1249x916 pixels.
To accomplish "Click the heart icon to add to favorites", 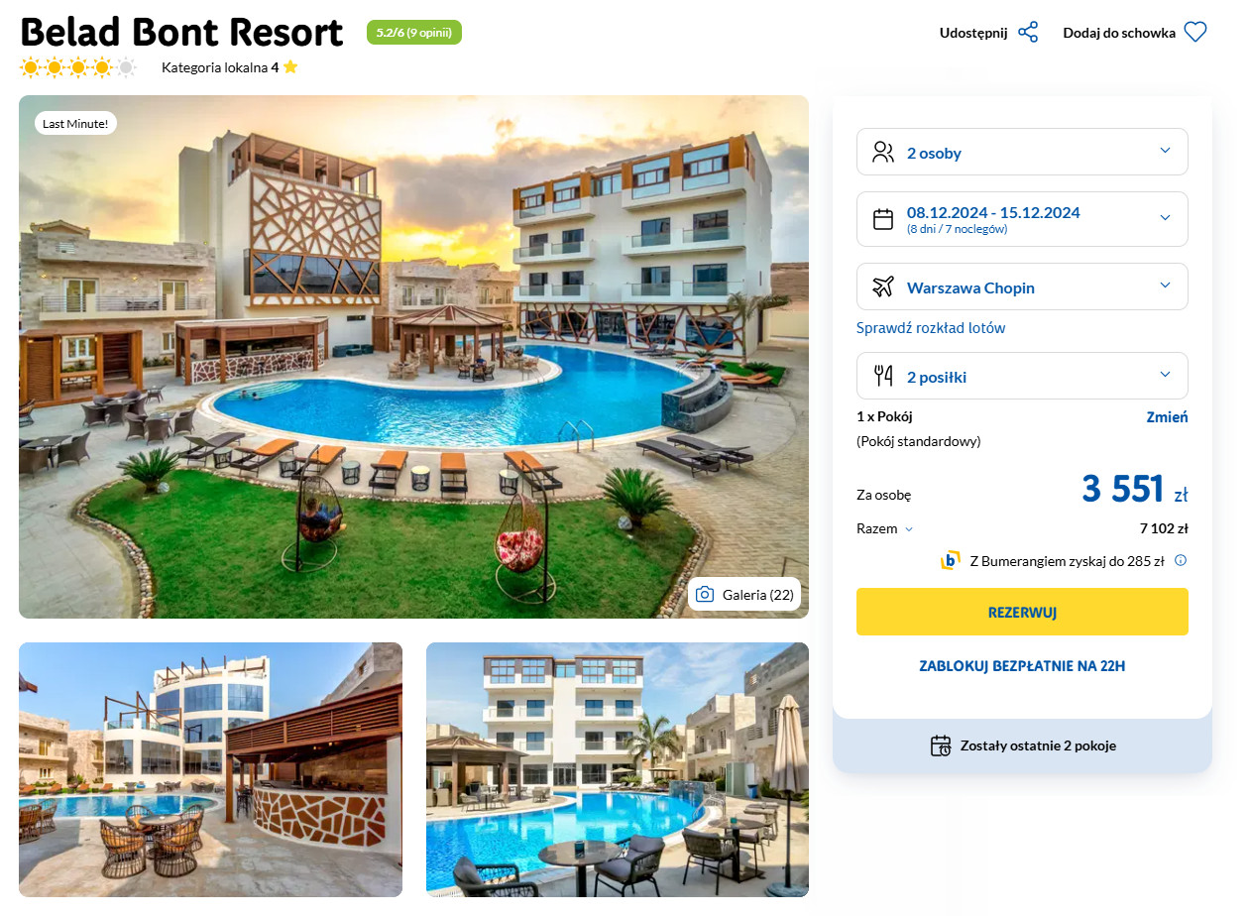I will 1195,33.
